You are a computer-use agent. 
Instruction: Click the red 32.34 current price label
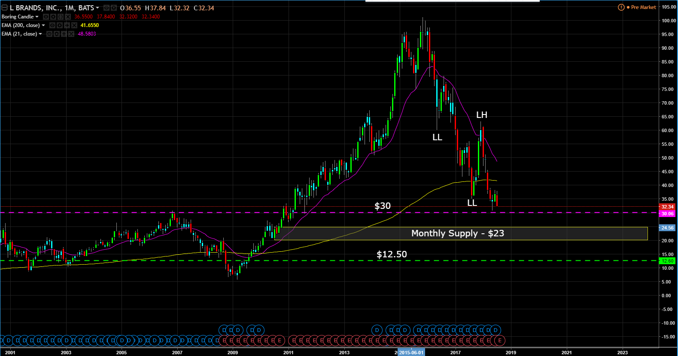pyautogui.click(x=667, y=207)
